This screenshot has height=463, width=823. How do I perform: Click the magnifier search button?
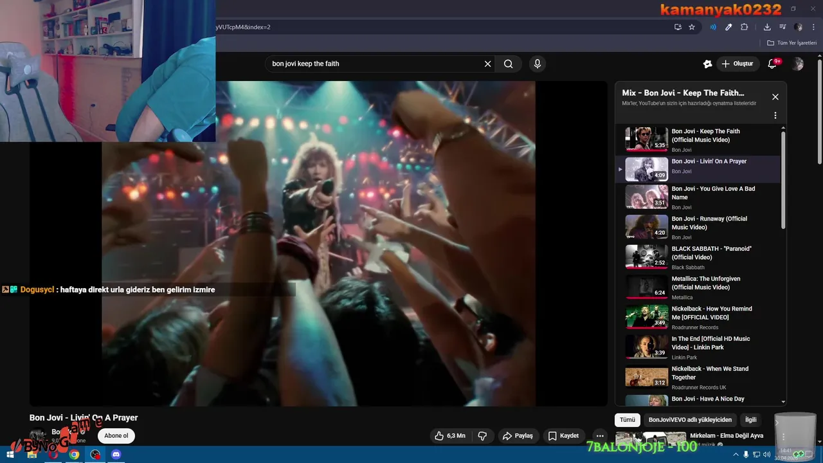pos(509,64)
